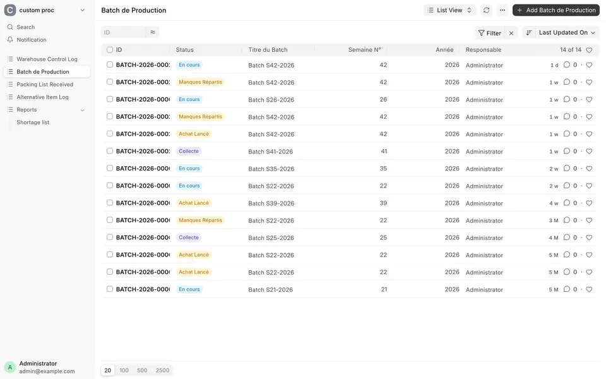Screen dimensions: 606x379
Task: Open Alternative Item Log in sidebar
Action: (47, 97)
